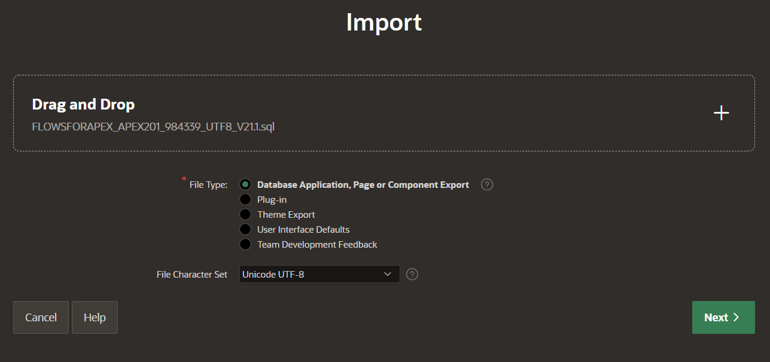This screenshot has width=770, height=362.
Task: Open the File Character Set dropdown
Action: (319, 274)
